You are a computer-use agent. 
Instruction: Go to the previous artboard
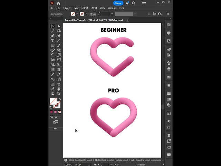coord(98,165)
